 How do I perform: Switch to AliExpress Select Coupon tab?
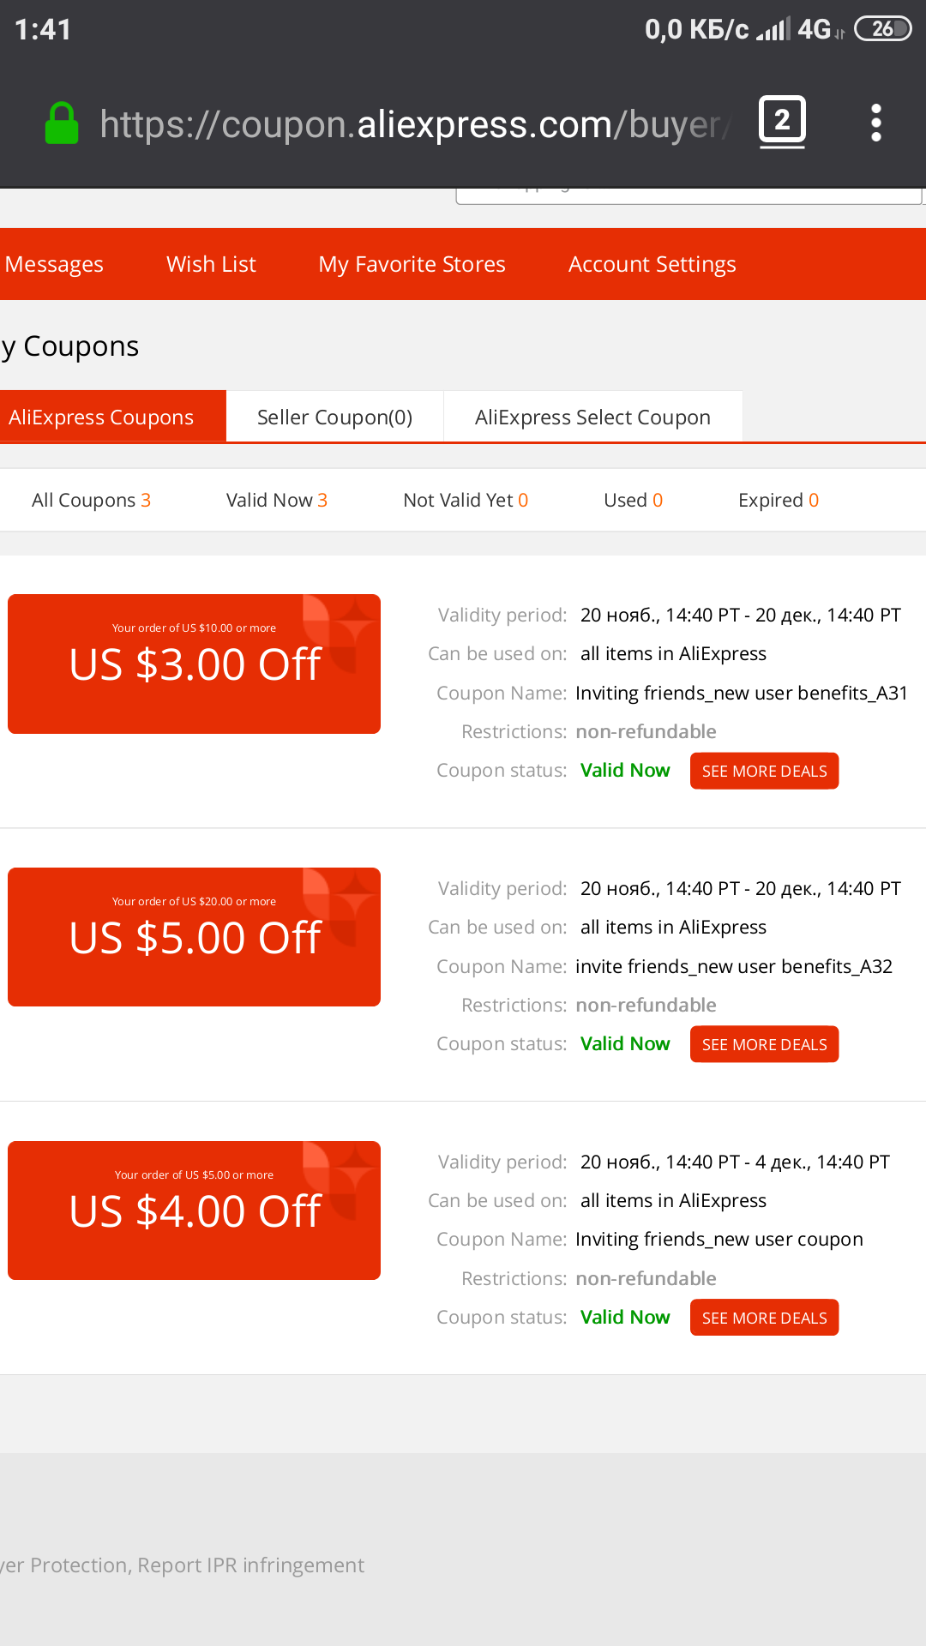pos(592,417)
